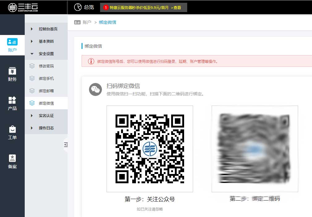Viewport: 312px width, 217px height.
Task: Expand the 实名认证 arrow
Action: click(32, 115)
